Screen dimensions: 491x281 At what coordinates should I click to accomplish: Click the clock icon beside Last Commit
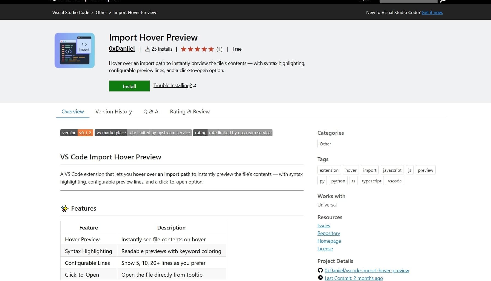tap(320, 277)
